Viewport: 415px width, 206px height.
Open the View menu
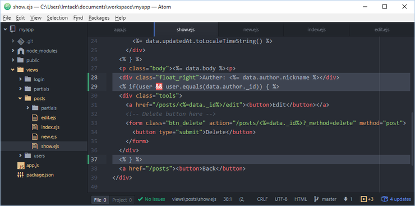(x=36, y=18)
